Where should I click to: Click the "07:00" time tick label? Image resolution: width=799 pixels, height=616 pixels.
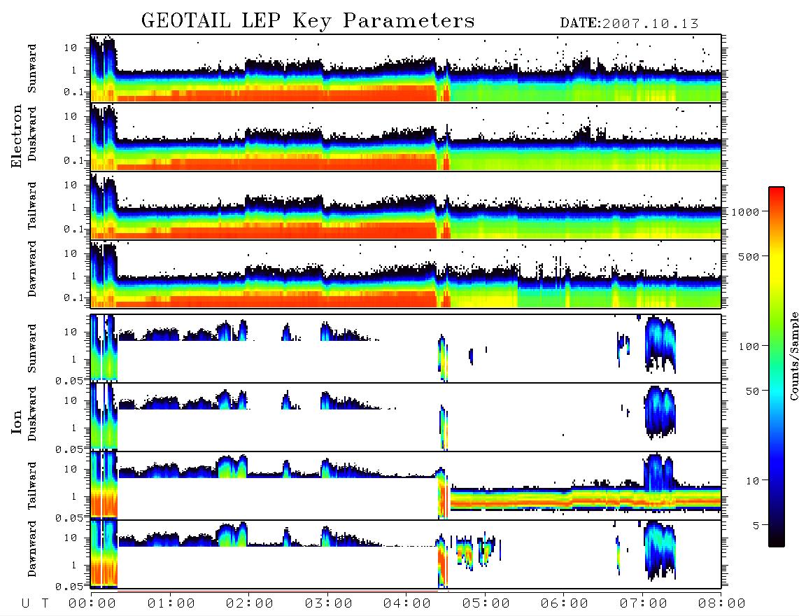[643, 604]
